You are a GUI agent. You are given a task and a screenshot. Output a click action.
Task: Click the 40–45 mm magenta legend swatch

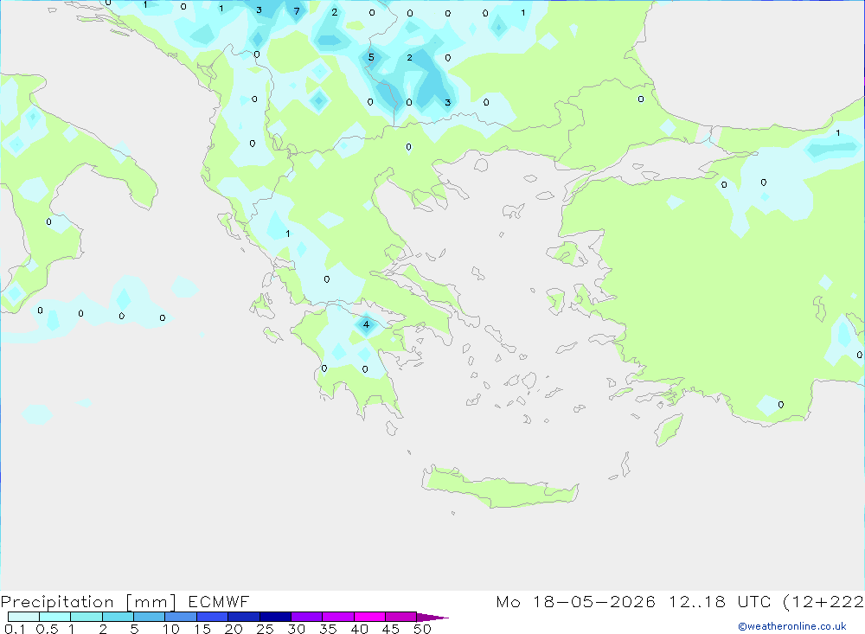[369, 617]
